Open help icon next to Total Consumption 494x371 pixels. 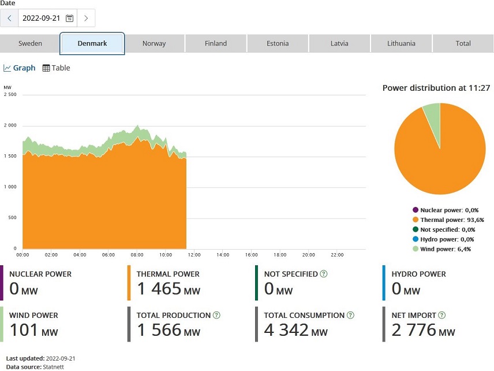point(350,315)
